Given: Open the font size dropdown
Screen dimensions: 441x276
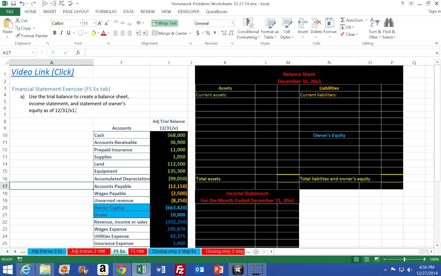Looking at the screenshot, I should pos(94,23).
